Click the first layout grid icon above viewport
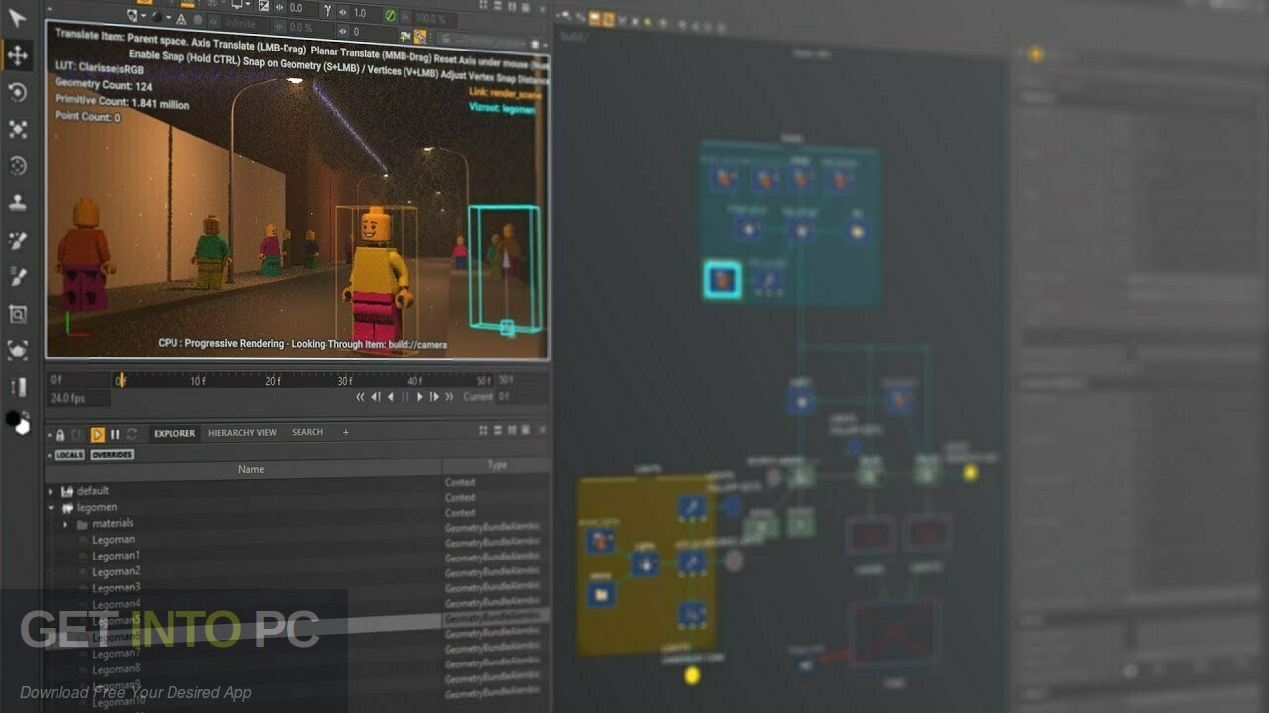 pos(483,5)
